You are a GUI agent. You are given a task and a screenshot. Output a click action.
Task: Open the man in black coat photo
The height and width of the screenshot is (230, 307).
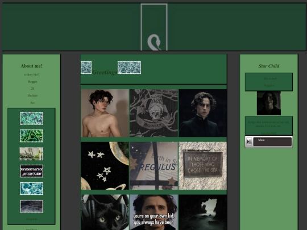[203, 113]
